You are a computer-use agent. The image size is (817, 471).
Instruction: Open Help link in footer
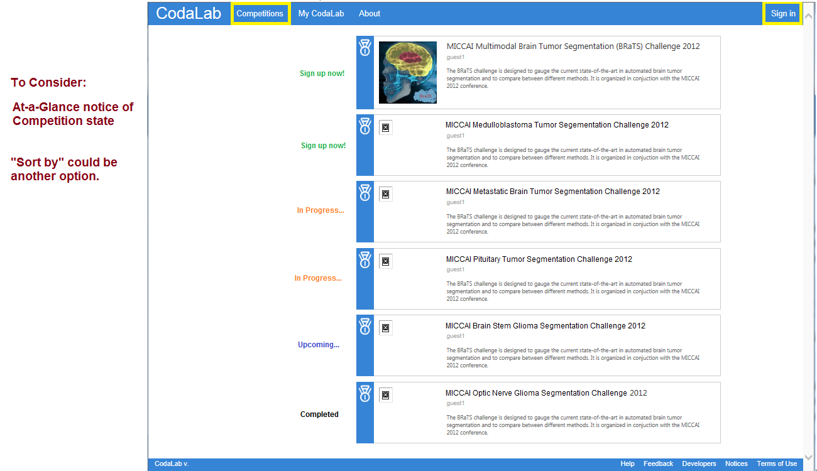point(627,464)
